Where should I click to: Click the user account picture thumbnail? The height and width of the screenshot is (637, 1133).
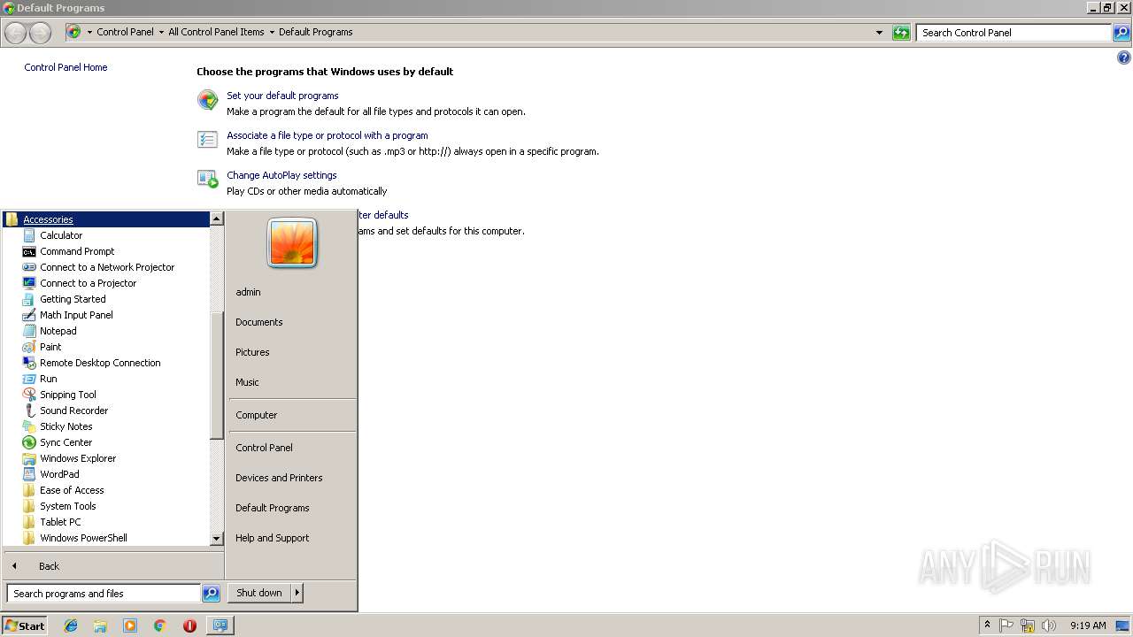tap(292, 243)
